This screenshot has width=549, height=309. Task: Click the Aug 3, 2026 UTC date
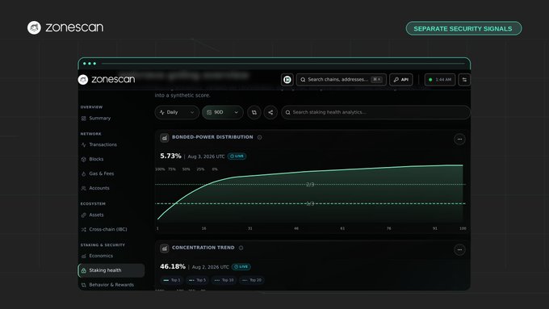(x=206, y=157)
